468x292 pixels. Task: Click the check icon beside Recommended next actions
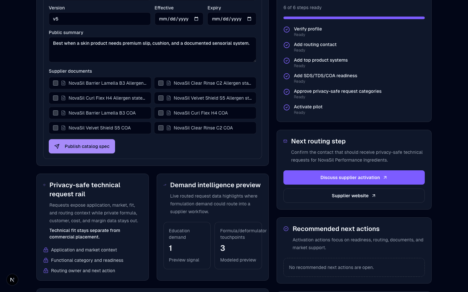click(286, 229)
